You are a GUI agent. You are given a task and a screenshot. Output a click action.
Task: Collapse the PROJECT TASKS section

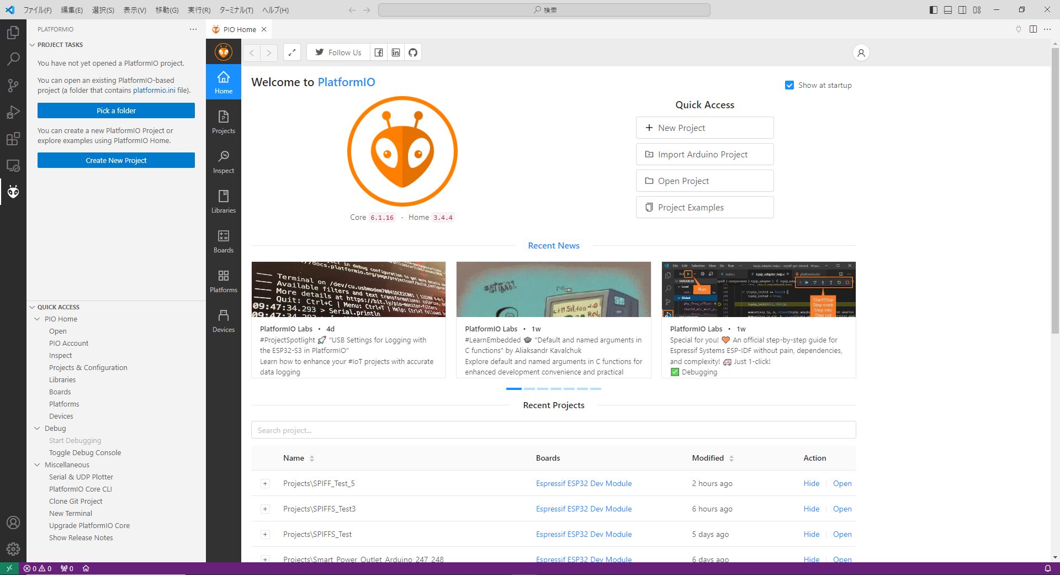click(32, 45)
